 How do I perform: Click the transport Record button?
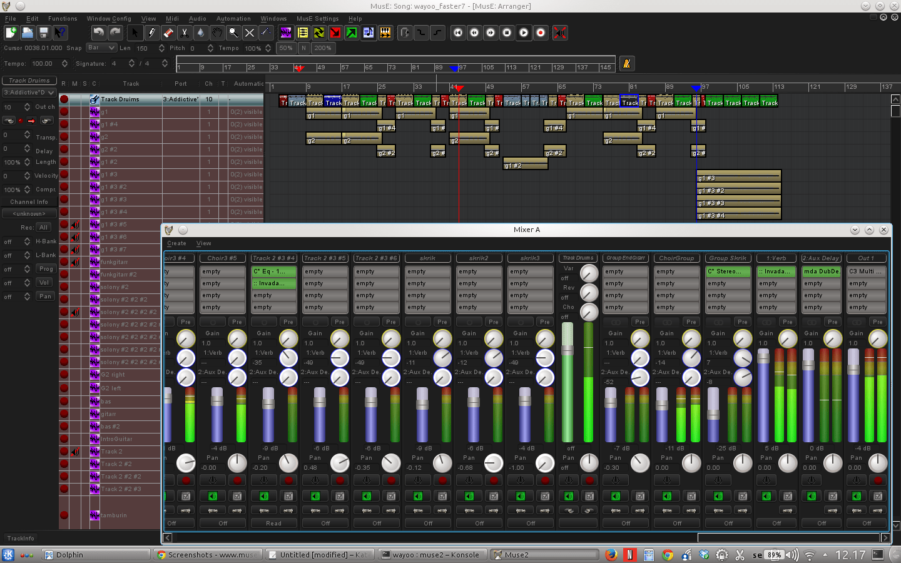(x=541, y=33)
